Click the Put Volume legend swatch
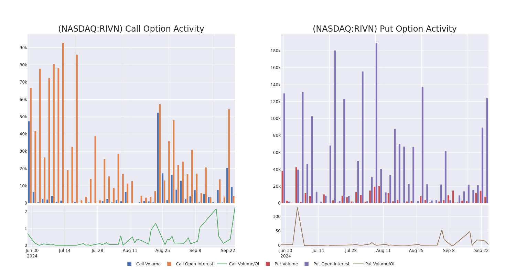The width and height of the screenshot is (516, 275). (x=268, y=264)
